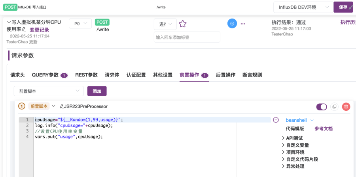
Task: Click the 执行结果：通过 text
Action: click(289, 22)
